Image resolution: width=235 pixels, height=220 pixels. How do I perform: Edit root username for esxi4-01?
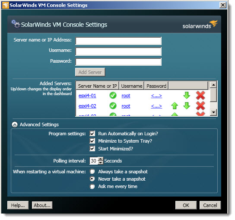pos(126,96)
